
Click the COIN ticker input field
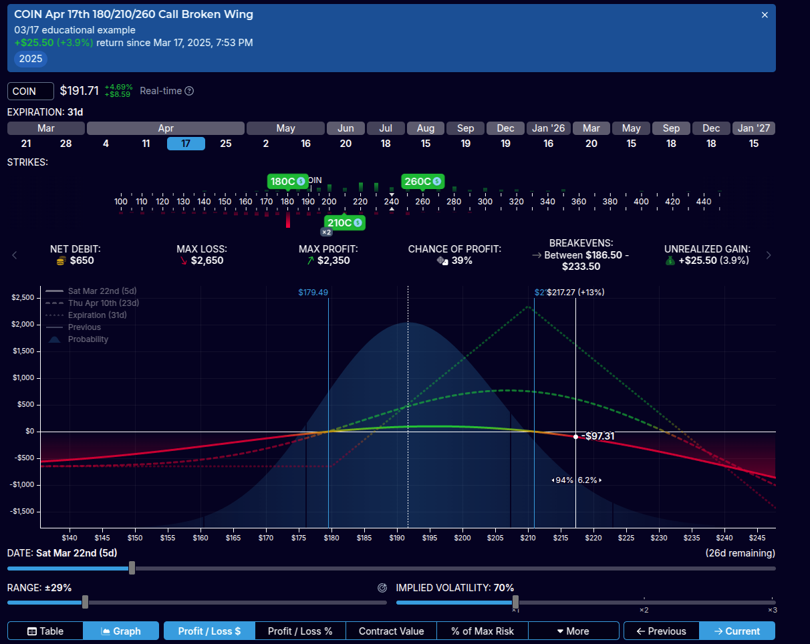point(31,91)
